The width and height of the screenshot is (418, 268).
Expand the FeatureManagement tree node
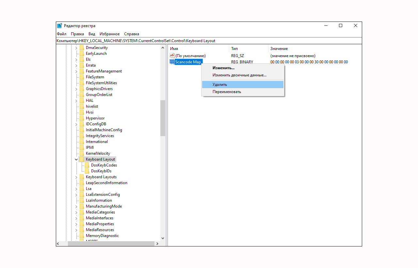[x=76, y=71]
